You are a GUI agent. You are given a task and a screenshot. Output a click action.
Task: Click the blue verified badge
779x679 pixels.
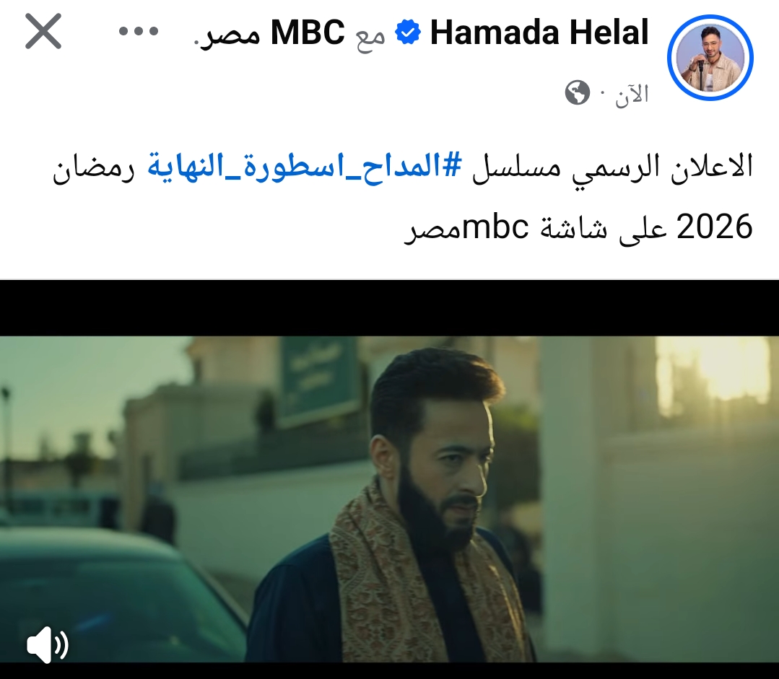[x=408, y=32]
